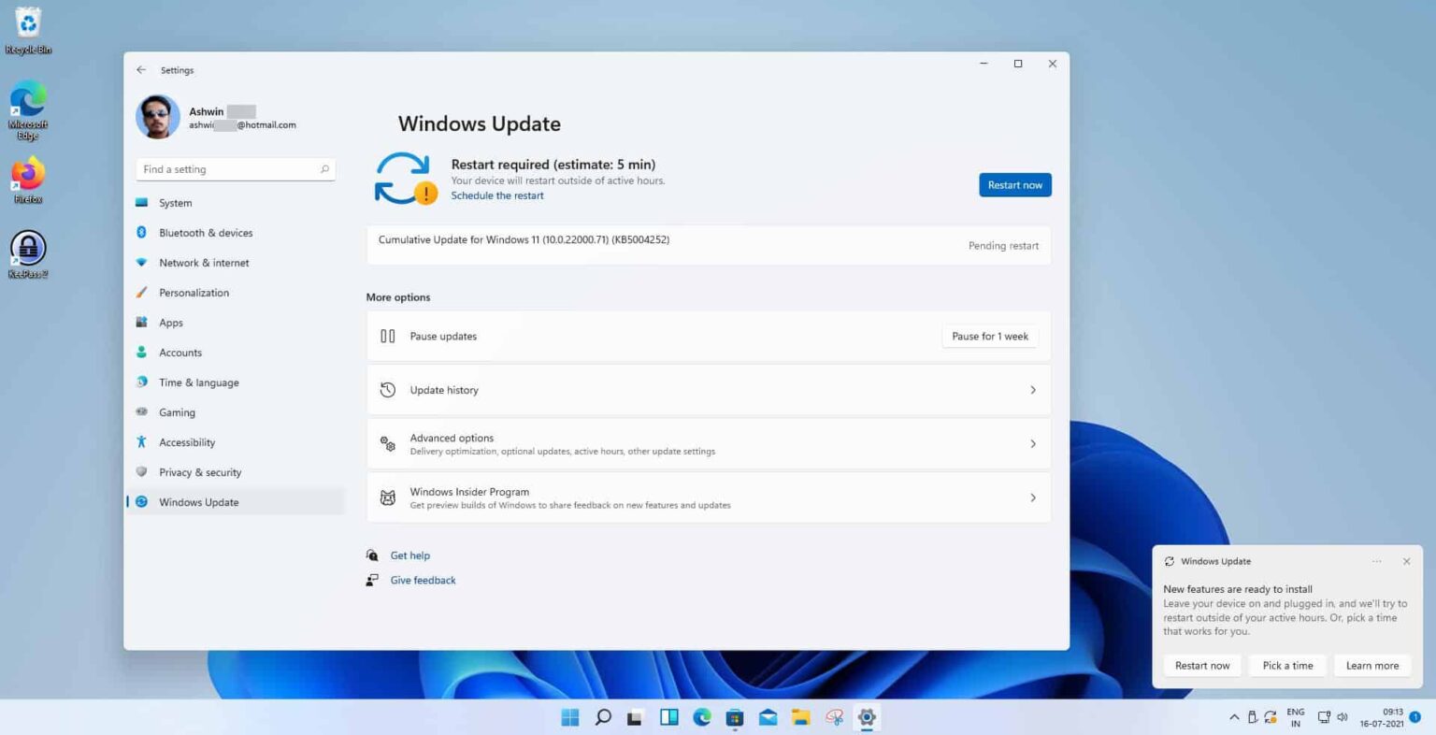The height and width of the screenshot is (735, 1436).
Task: Click the Network & internet globe icon
Action: (141, 263)
